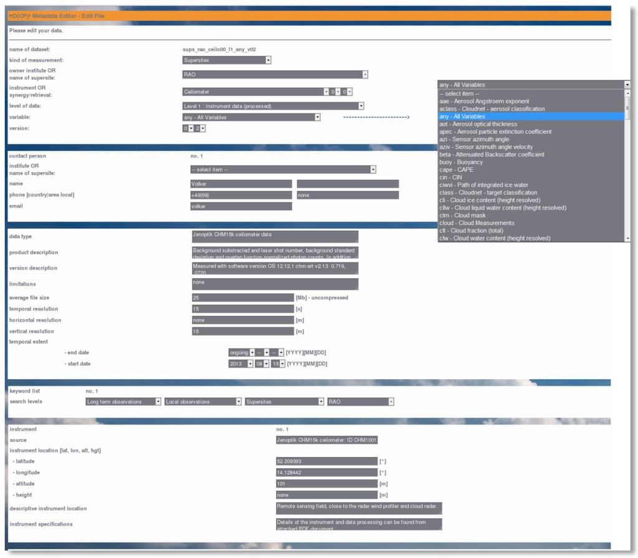638x558 pixels.
Task: Click the email input field
Action: point(241,206)
